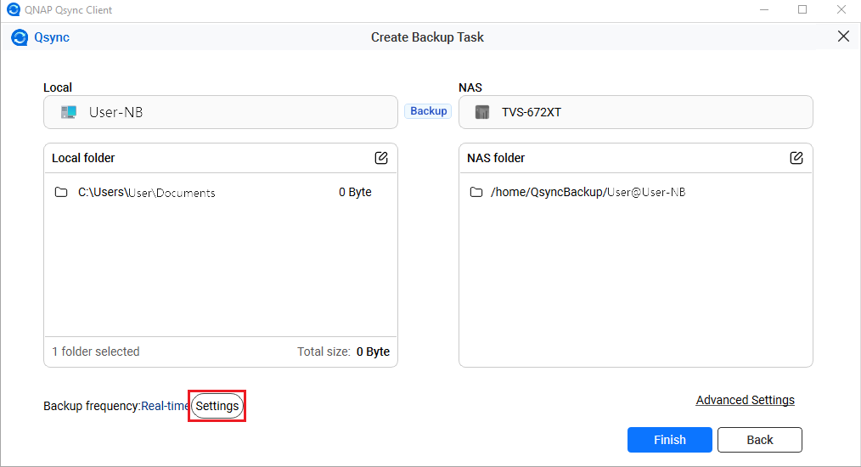Select the /home/QsyncBackup/User@User-NB entry
The width and height of the screenshot is (861, 467).
coord(588,193)
